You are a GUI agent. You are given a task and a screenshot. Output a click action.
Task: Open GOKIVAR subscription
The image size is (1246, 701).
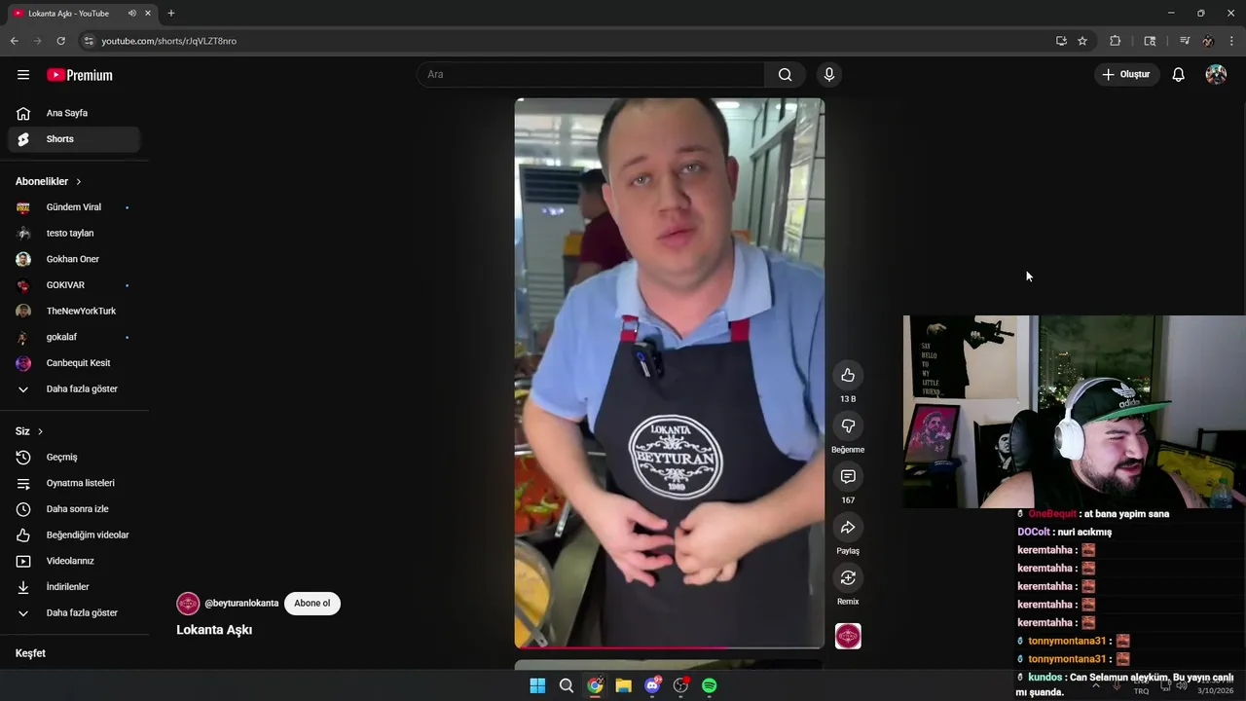pos(74,285)
